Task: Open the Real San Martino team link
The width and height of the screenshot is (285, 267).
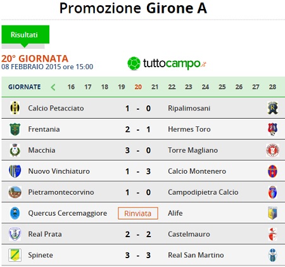Action: (196, 255)
